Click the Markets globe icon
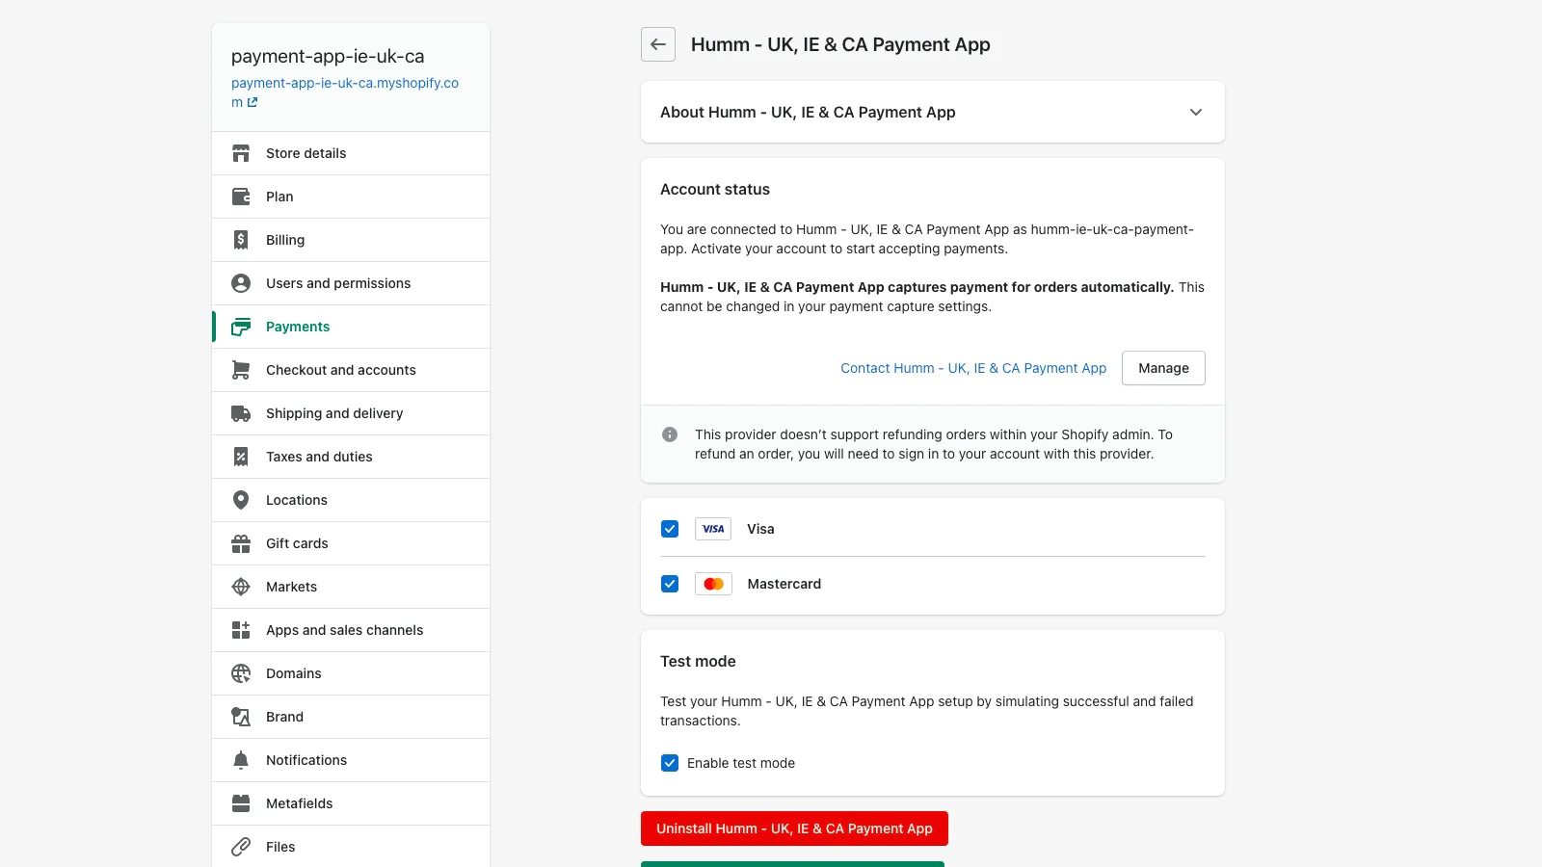 click(241, 587)
